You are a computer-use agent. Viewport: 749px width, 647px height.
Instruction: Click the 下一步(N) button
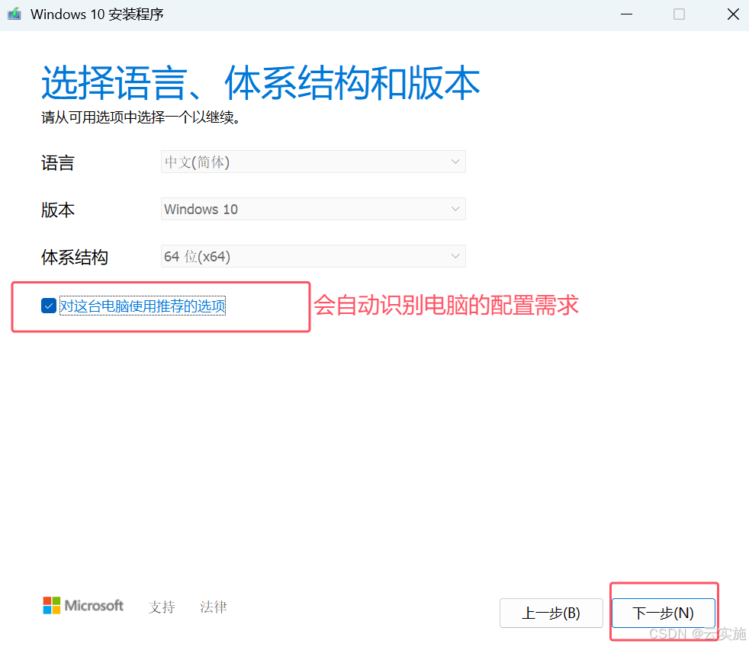[x=663, y=613]
